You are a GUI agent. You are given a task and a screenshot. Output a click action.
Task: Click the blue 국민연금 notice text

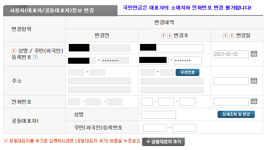(187, 8)
